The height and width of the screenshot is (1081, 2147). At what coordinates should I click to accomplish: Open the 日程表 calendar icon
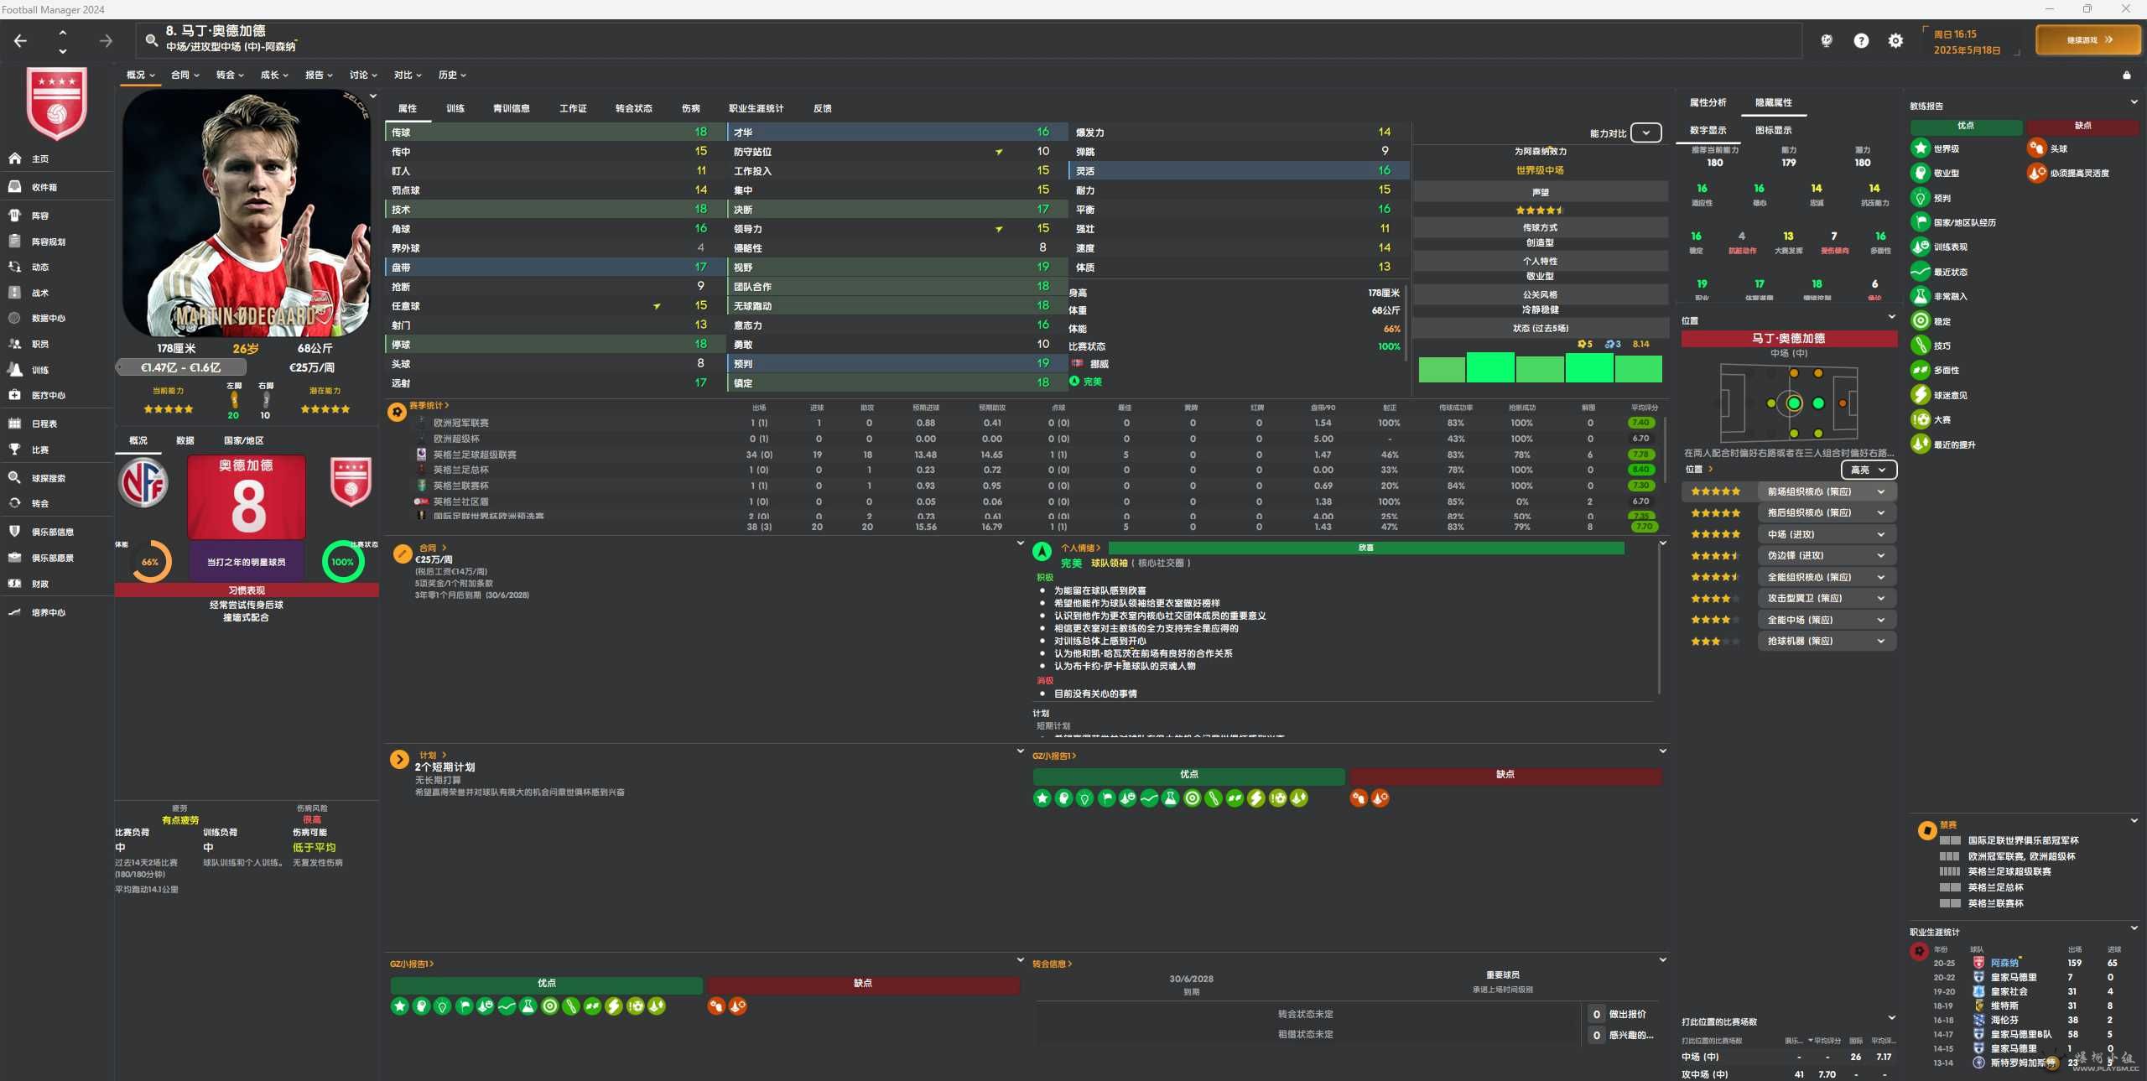14,424
